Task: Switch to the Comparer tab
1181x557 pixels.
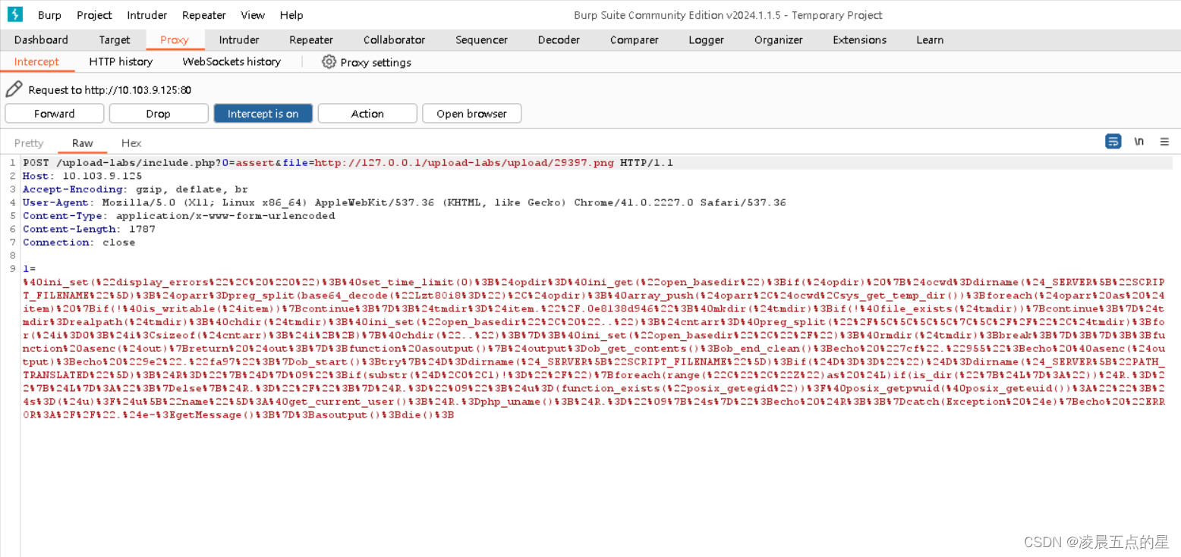Action: click(x=634, y=40)
